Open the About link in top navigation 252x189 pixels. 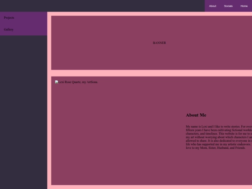212,6
